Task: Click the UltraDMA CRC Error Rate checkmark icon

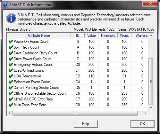Action: (11, 99)
